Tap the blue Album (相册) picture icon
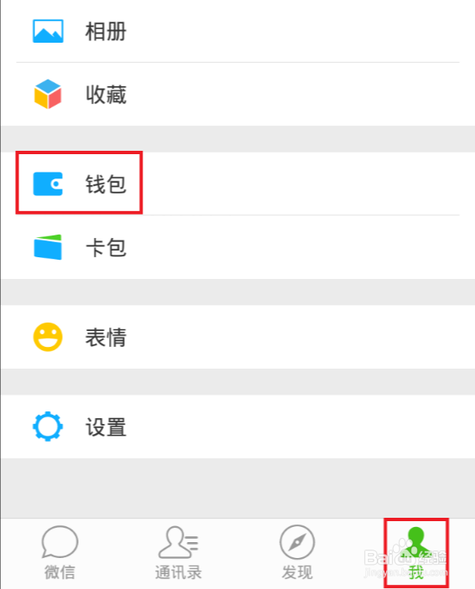Image resolution: width=475 pixels, height=589 pixels. (48, 31)
